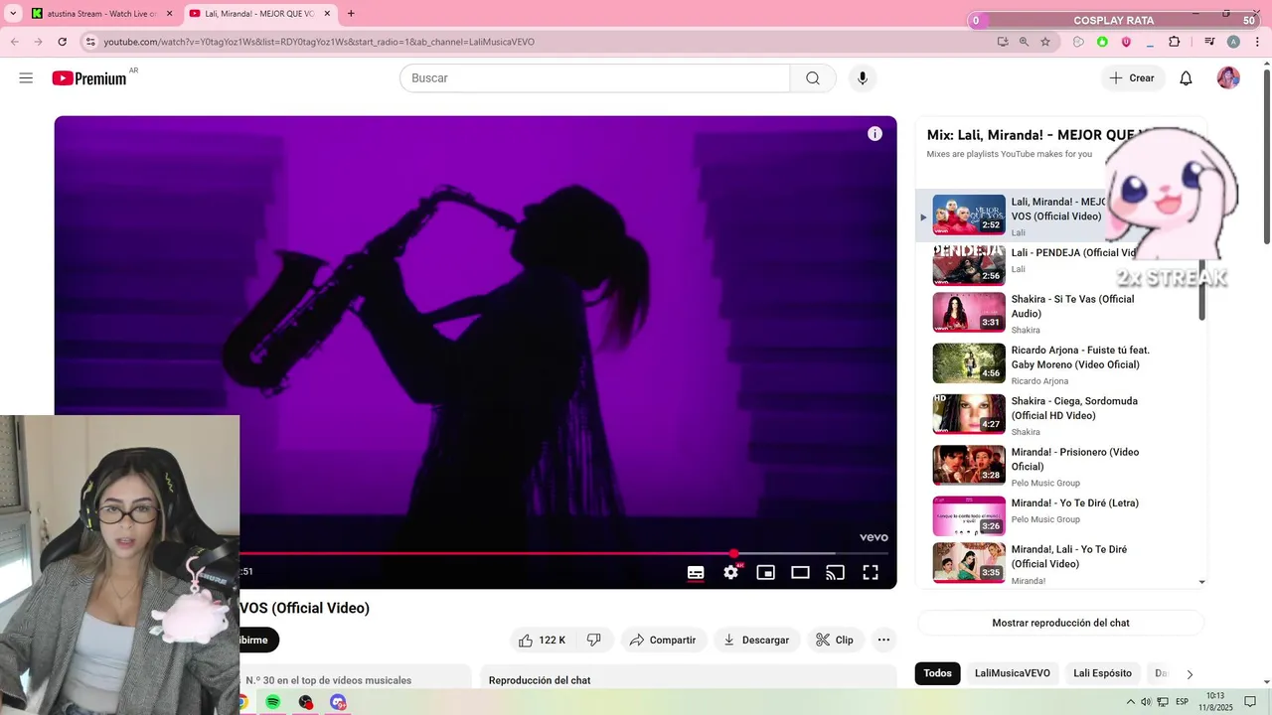Open the zoom magnifier in address bar

1024,42
